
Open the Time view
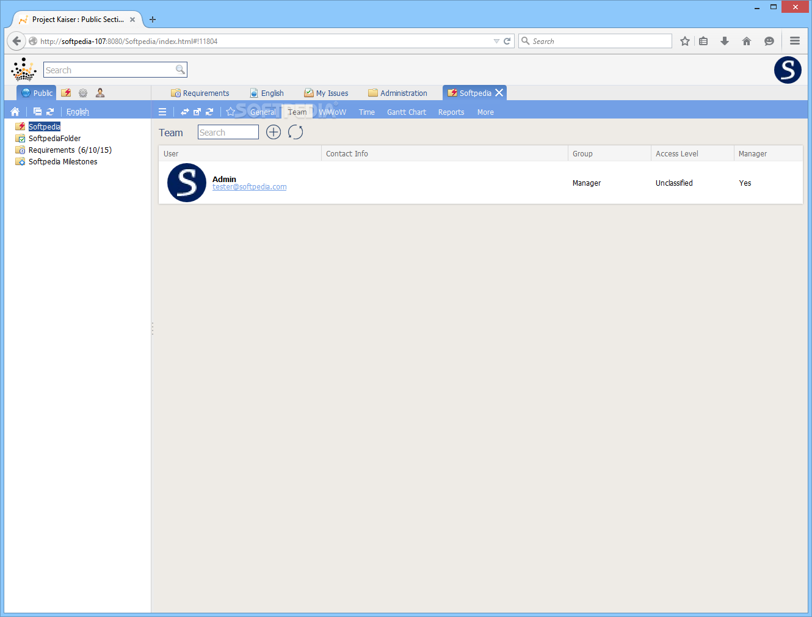[x=367, y=112]
